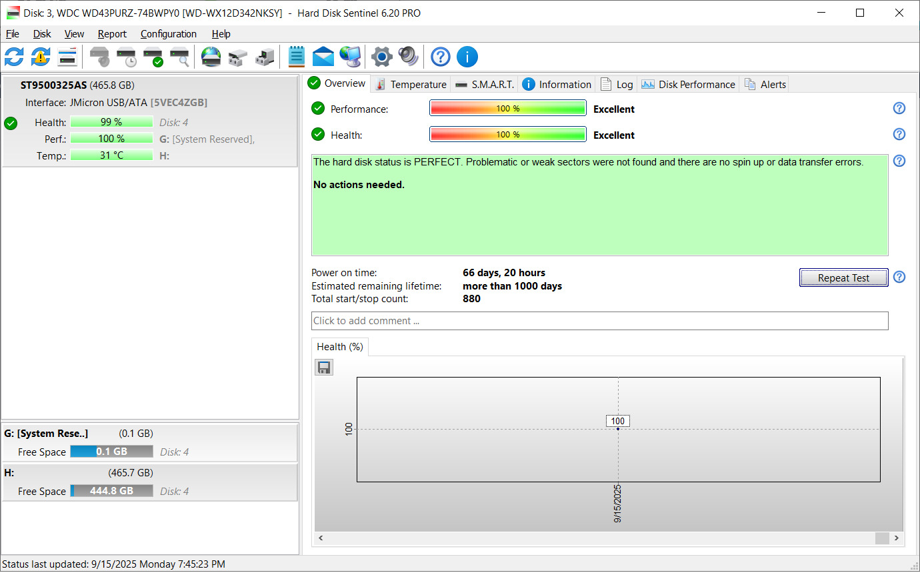The width and height of the screenshot is (920, 573).
Task: Click the floppy save icon above health chart
Action: (x=324, y=368)
